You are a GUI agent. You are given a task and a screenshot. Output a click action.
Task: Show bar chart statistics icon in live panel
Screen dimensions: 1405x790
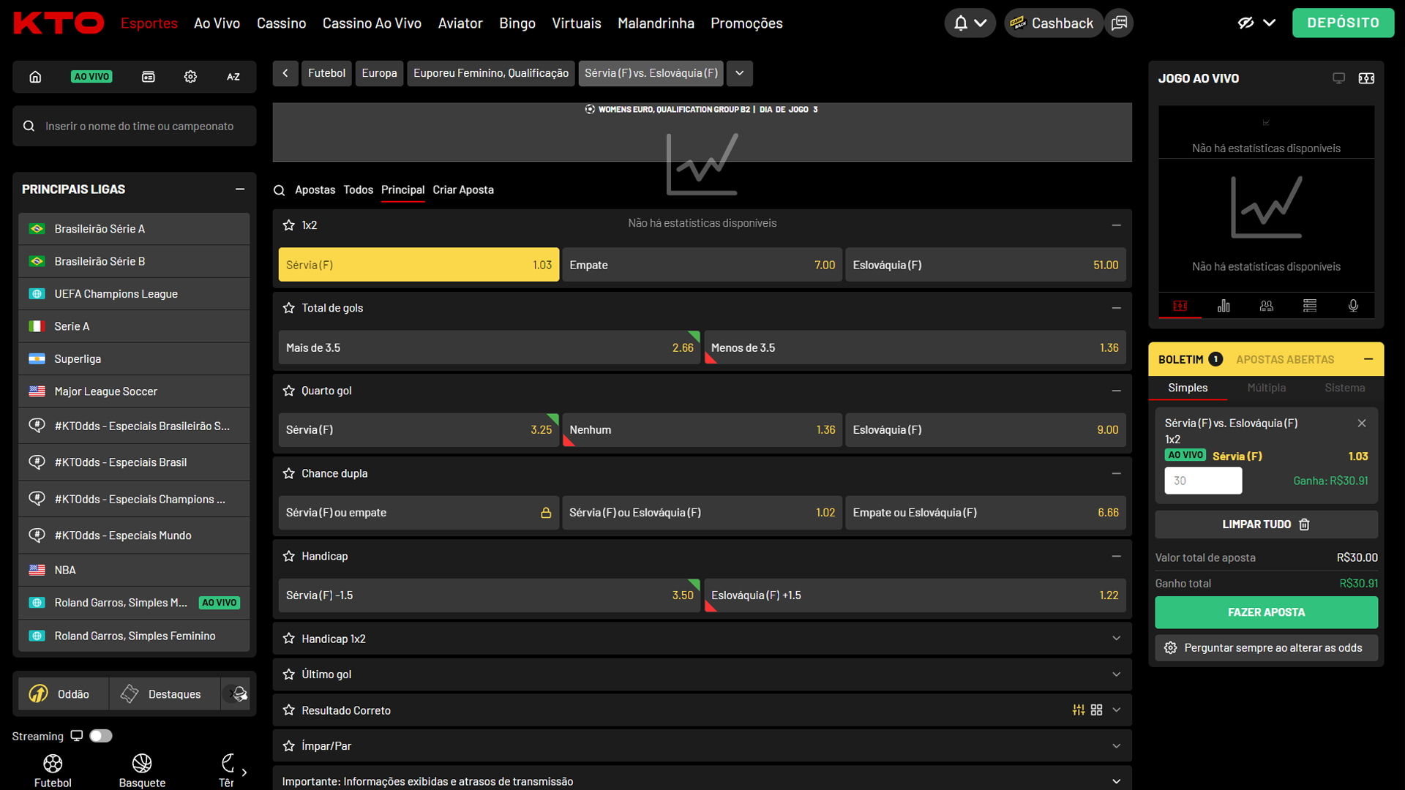click(1224, 306)
